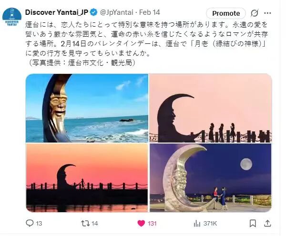Screen dimensions: 286x236
Task: Open the night full moon couple photo
Action: point(211,178)
